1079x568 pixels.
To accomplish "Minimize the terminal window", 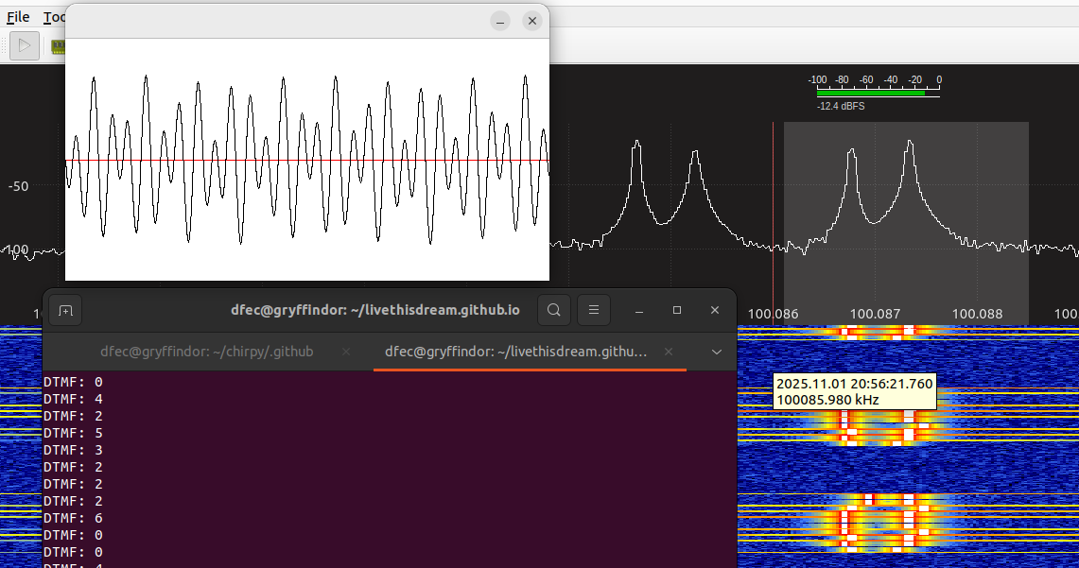I will click(640, 310).
